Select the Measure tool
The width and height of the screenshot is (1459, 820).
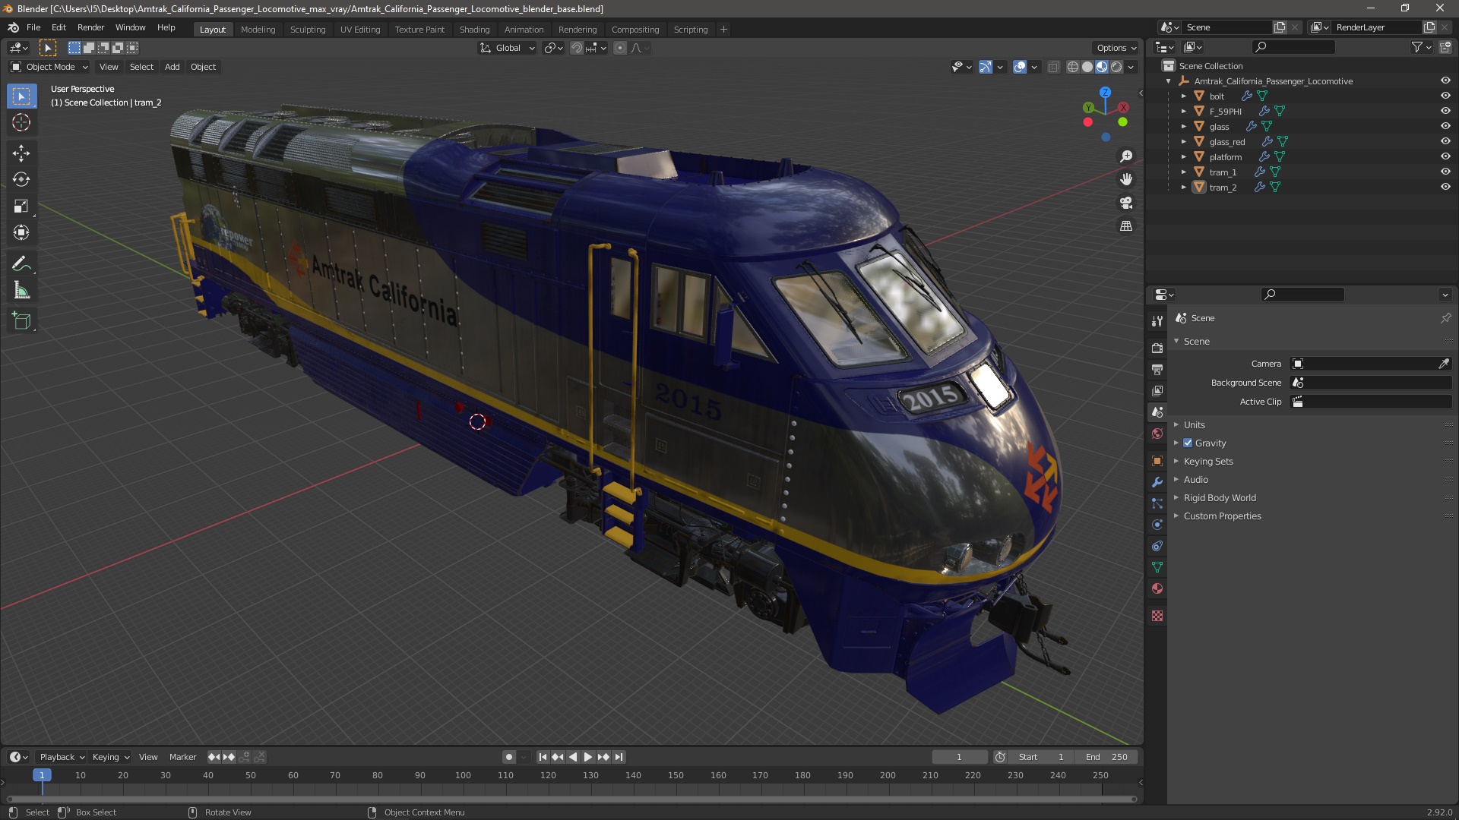pyautogui.click(x=21, y=290)
